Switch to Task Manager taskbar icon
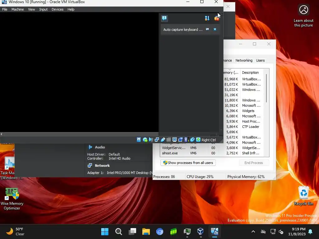319x239 pixels. pyautogui.click(x=187, y=232)
